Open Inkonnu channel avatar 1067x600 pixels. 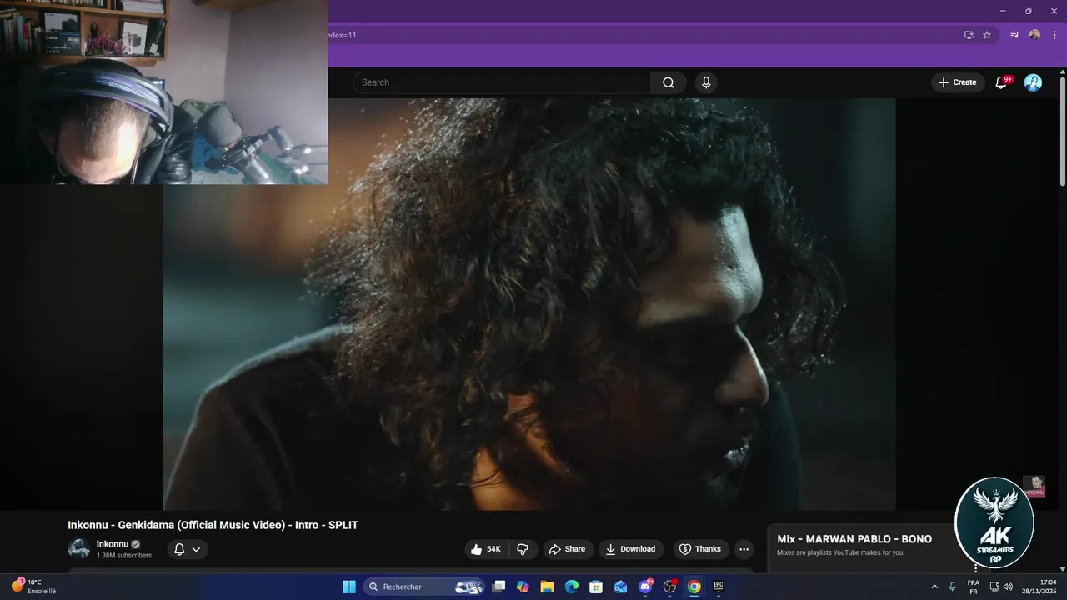pos(78,548)
